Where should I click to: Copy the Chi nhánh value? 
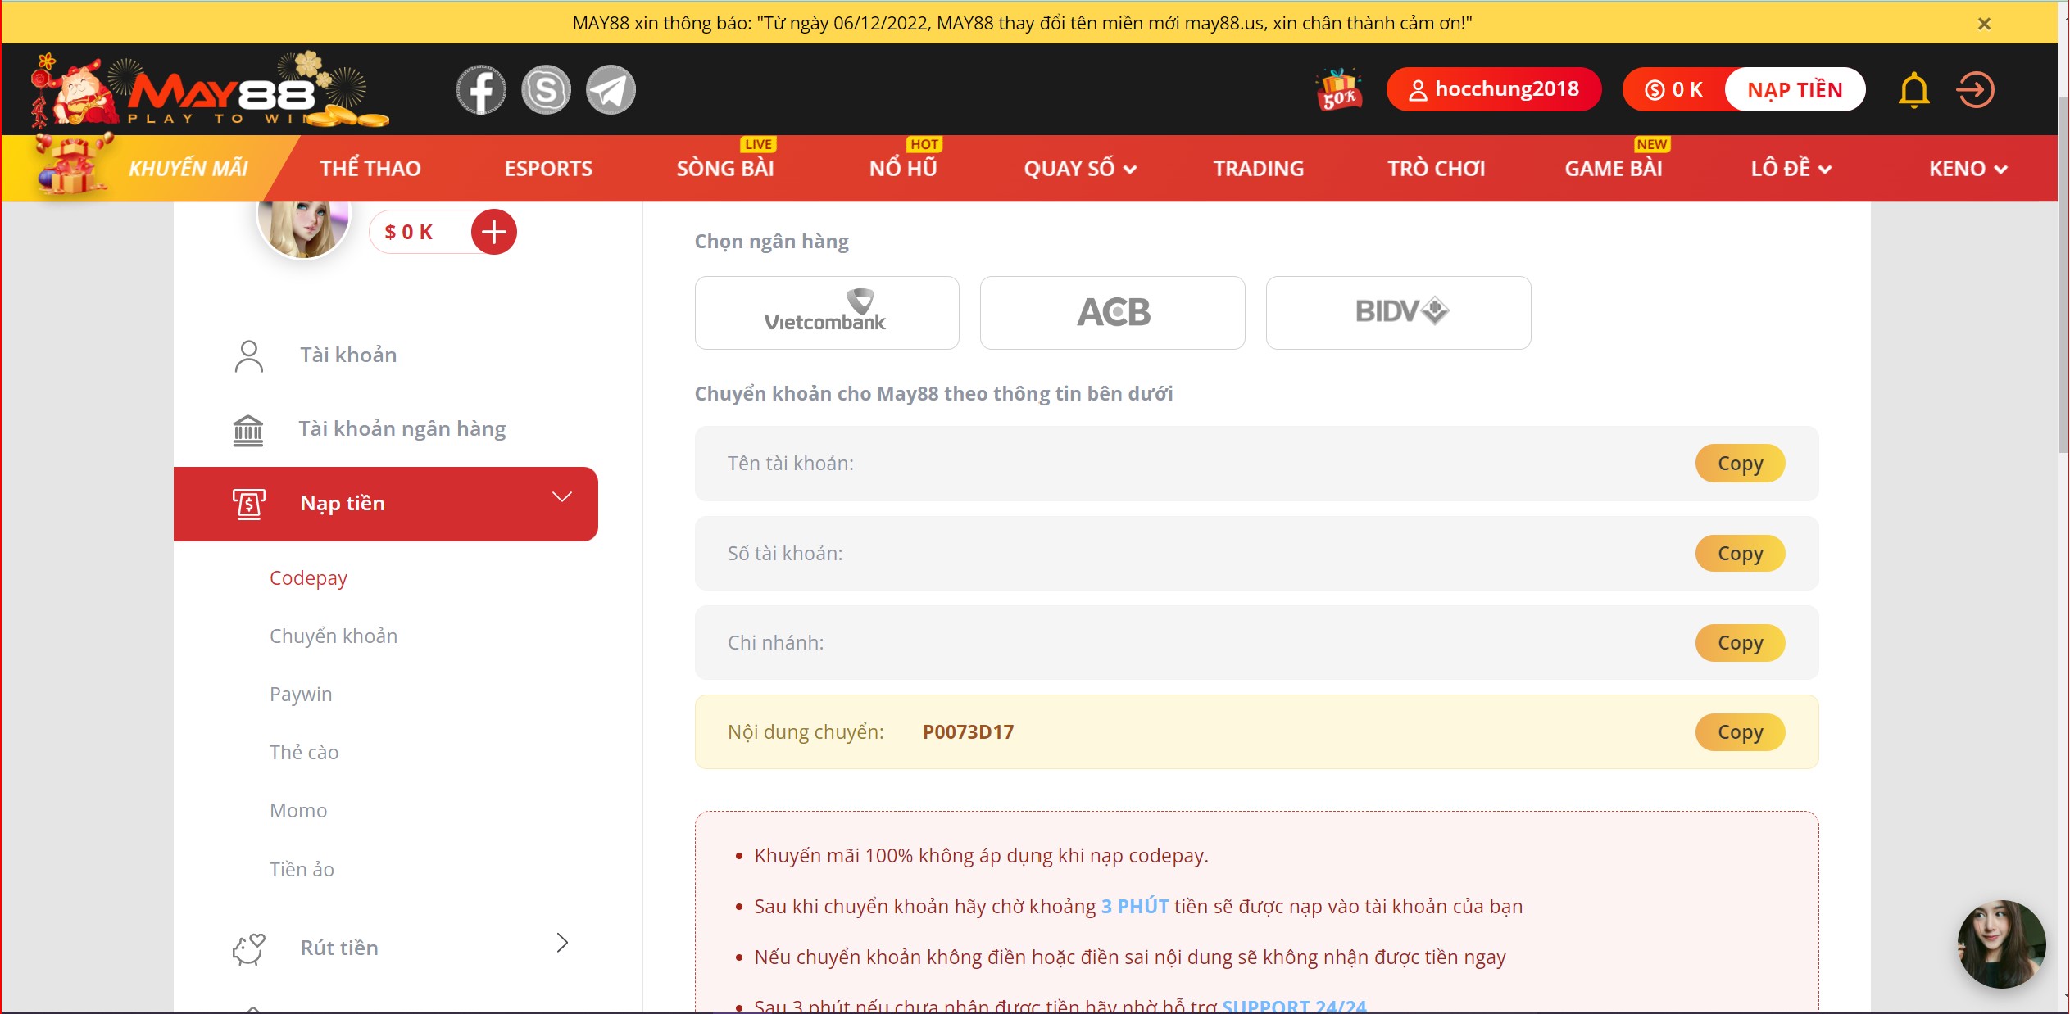1740,643
